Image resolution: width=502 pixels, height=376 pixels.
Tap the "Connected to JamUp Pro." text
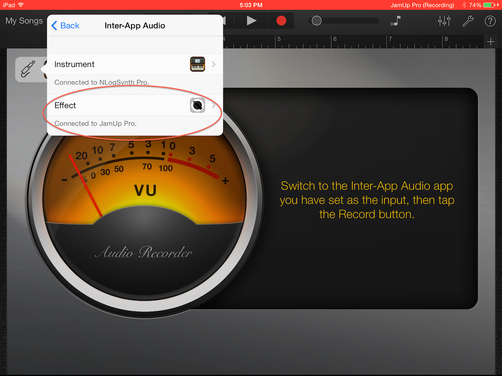coord(95,123)
